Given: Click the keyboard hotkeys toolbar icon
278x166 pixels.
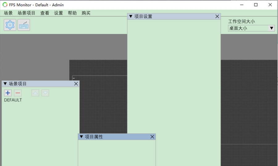Looking at the screenshot, I should [24, 25].
